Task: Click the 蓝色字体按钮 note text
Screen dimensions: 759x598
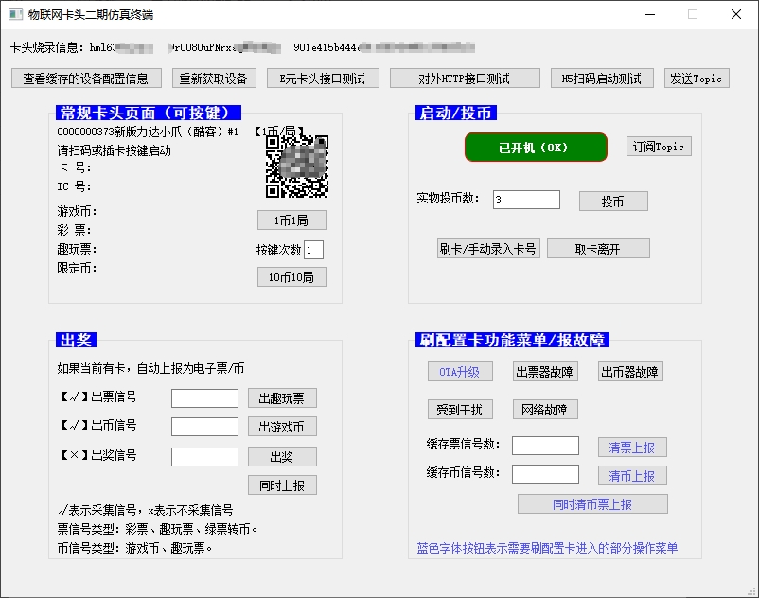Action: 547,548
